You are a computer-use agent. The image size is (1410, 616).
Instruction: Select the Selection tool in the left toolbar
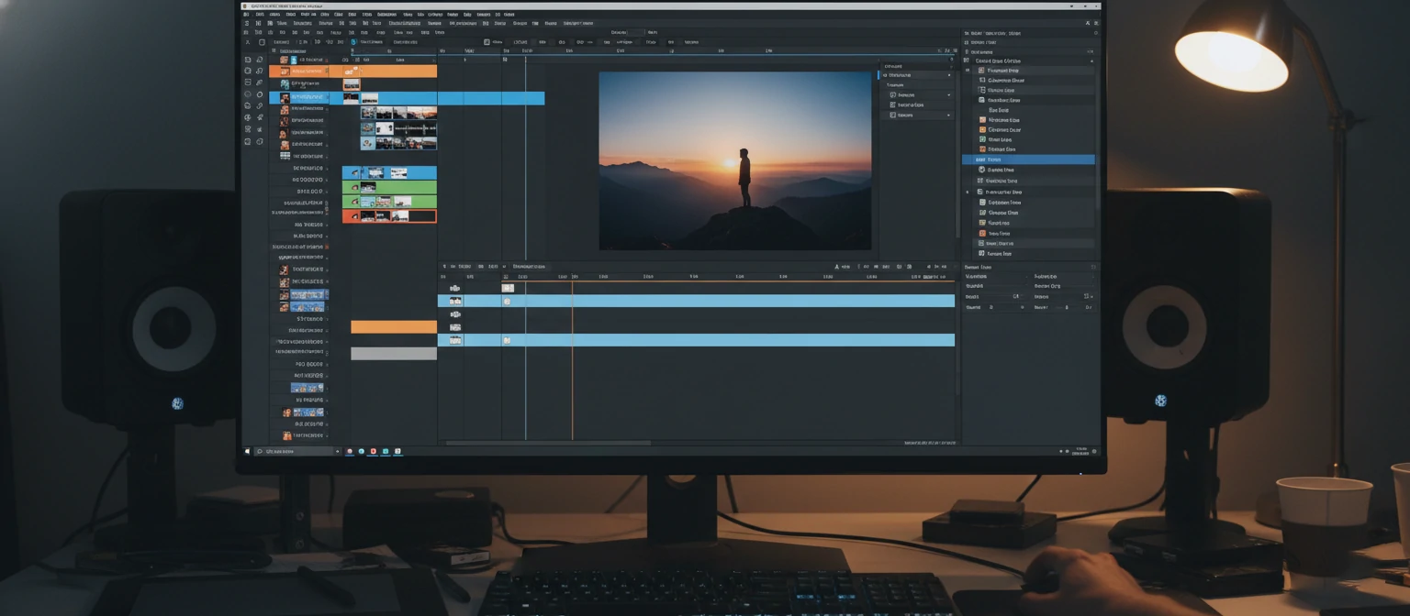tap(247, 59)
